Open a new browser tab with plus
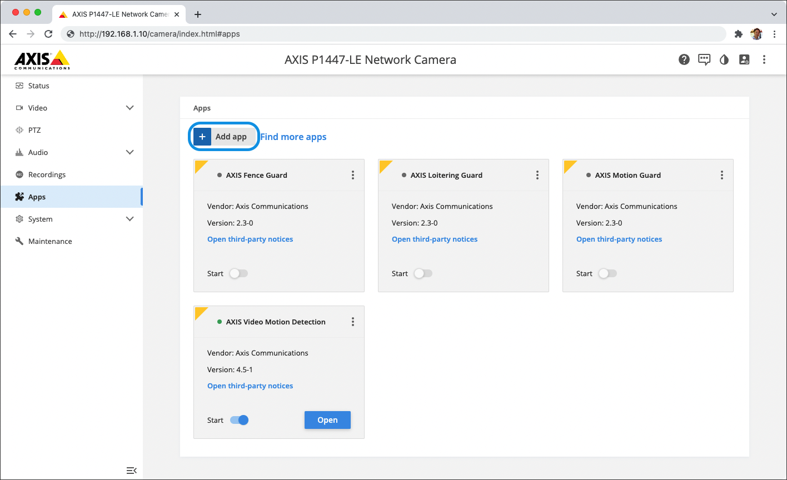This screenshot has height=480, width=787. (198, 14)
